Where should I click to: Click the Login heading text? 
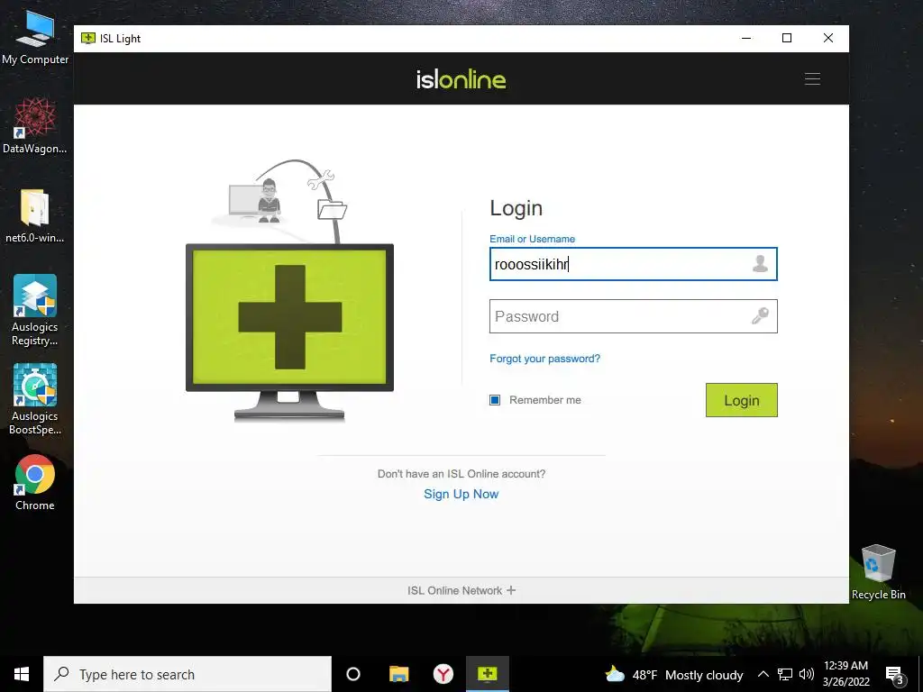[x=516, y=208]
